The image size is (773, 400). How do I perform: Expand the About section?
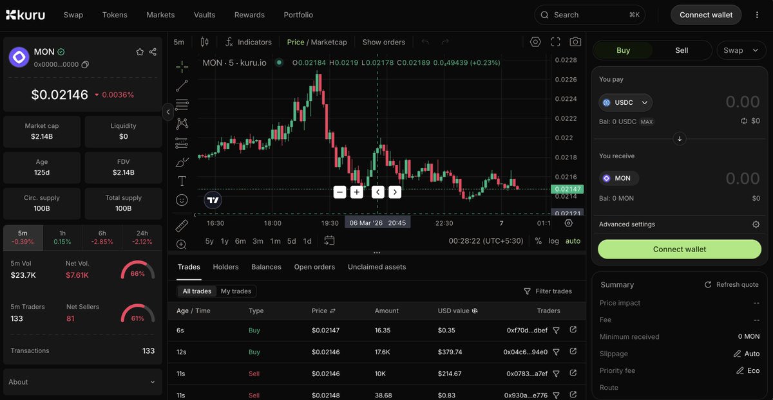82,382
